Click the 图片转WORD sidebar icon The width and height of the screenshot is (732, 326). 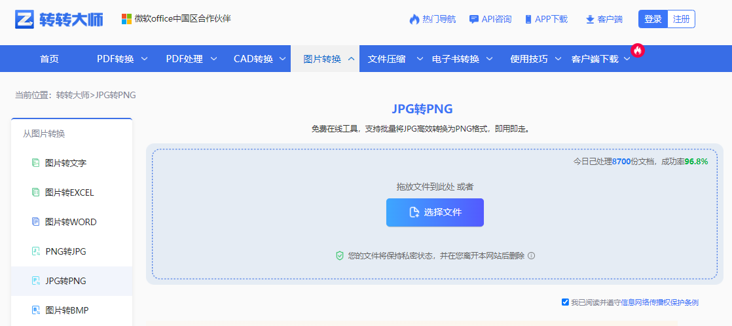(x=35, y=221)
